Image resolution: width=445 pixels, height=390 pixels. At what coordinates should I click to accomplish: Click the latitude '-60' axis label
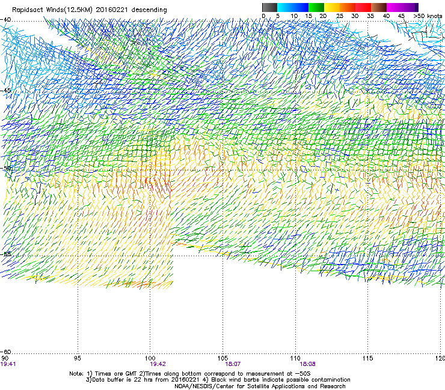pyautogui.click(x=5, y=352)
